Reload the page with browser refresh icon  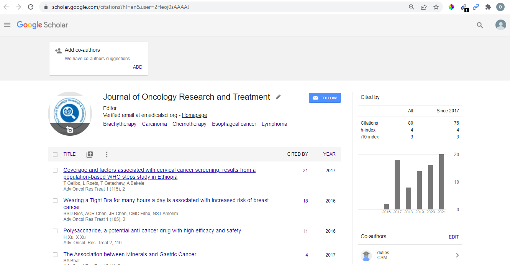click(31, 7)
